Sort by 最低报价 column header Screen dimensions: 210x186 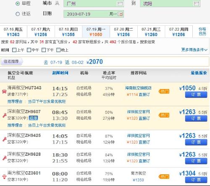pyautogui.click(x=199, y=73)
